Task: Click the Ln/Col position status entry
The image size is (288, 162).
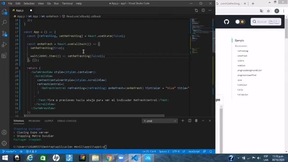Action: click(x=149, y=152)
